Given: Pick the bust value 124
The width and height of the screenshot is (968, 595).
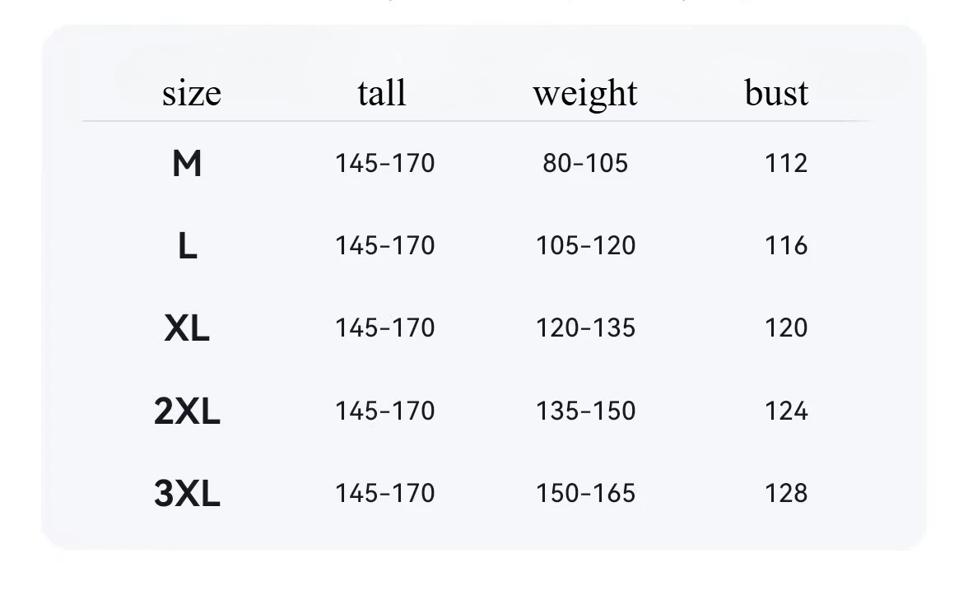Looking at the screenshot, I should pyautogui.click(x=786, y=410).
